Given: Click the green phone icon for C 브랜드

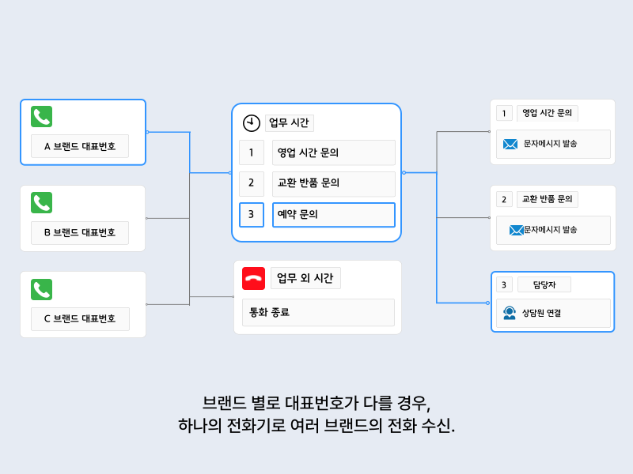Looking at the screenshot, I should tap(41, 289).
